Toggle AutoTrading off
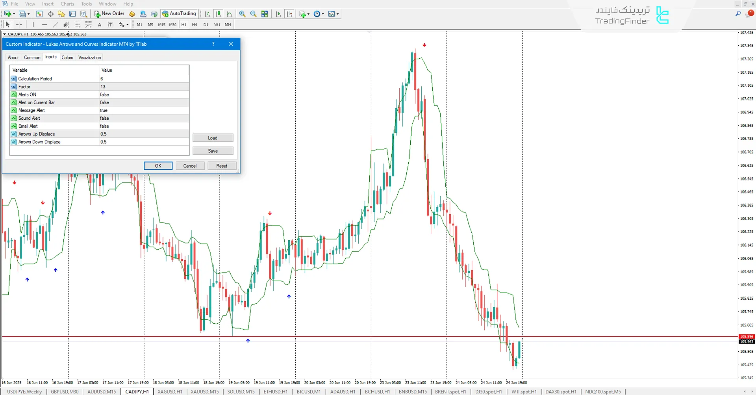Screen dimensions: 756x395 coord(180,13)
